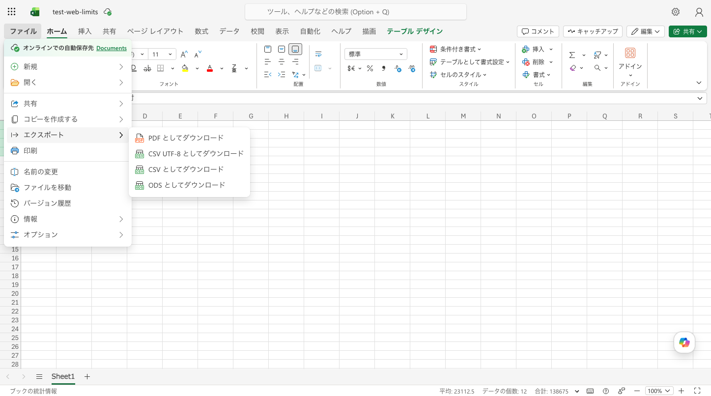Open セルのスタイル dropdown
Viewport: 711px width, 396px height.
pos(458,75)
